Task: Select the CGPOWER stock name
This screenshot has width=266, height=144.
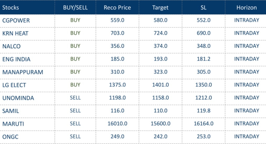Action: tap(16, 20)
